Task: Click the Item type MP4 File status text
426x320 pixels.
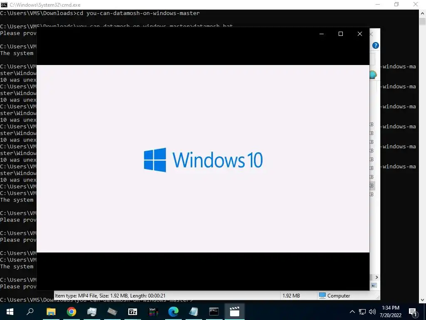Action: 110,295
